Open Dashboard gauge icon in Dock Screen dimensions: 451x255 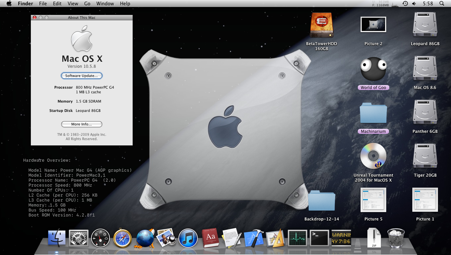click(x=100, y=238)
